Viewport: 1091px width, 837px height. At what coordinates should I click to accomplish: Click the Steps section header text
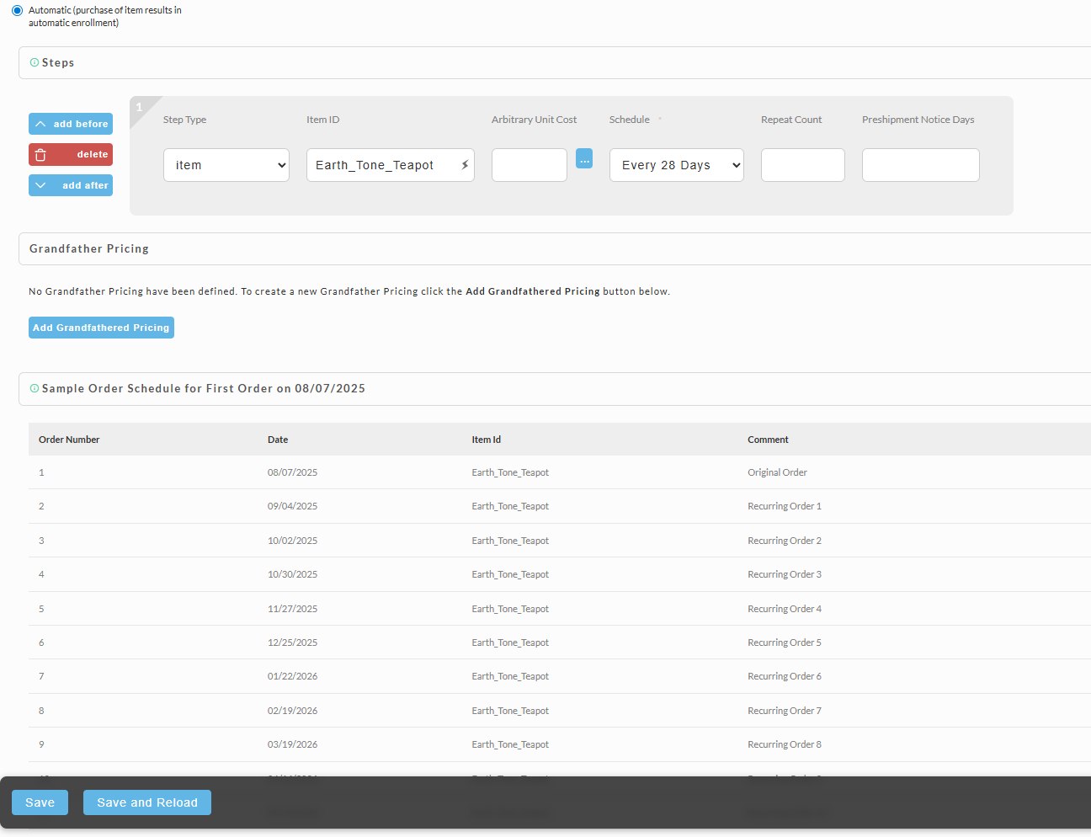coord(58,62)
